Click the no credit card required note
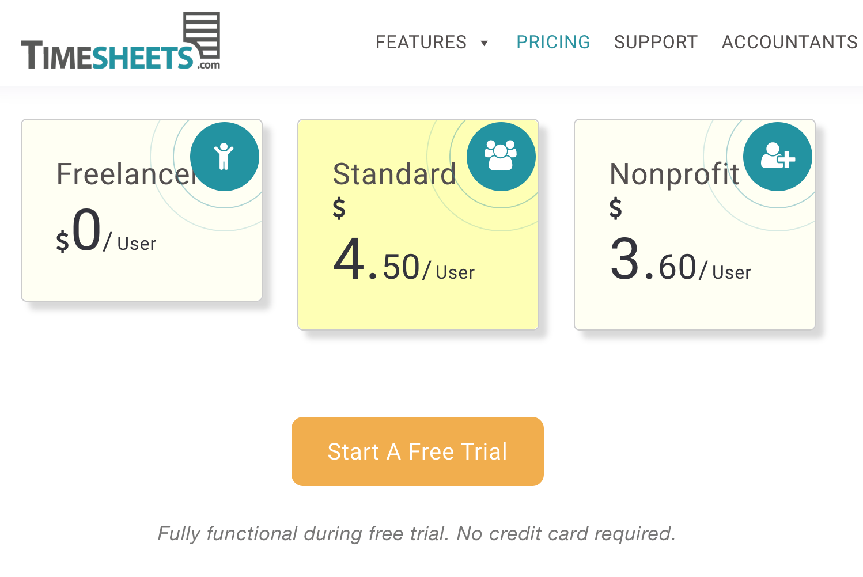 pos(417,534)
